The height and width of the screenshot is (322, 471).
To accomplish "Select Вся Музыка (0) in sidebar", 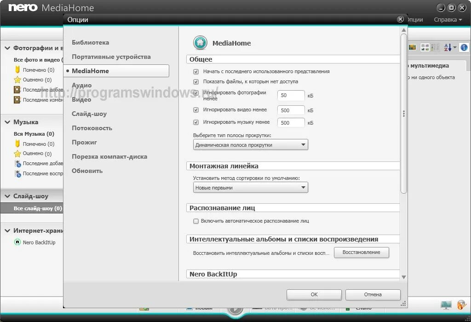I will (34, 134).
